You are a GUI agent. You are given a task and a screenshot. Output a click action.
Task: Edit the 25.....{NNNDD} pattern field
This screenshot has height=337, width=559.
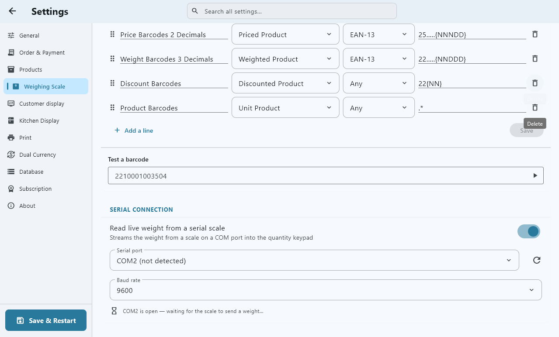(x=472, y=34)
